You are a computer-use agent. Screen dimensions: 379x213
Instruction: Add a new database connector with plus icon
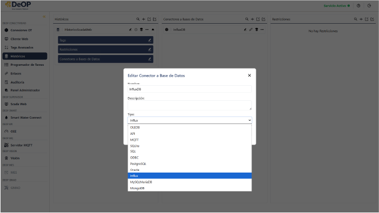tap(252, 19)
